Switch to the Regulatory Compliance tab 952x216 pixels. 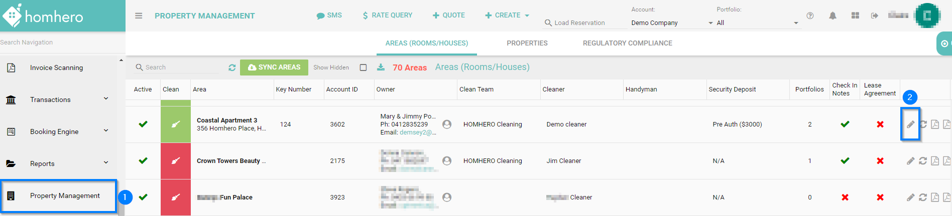point(627,43)
